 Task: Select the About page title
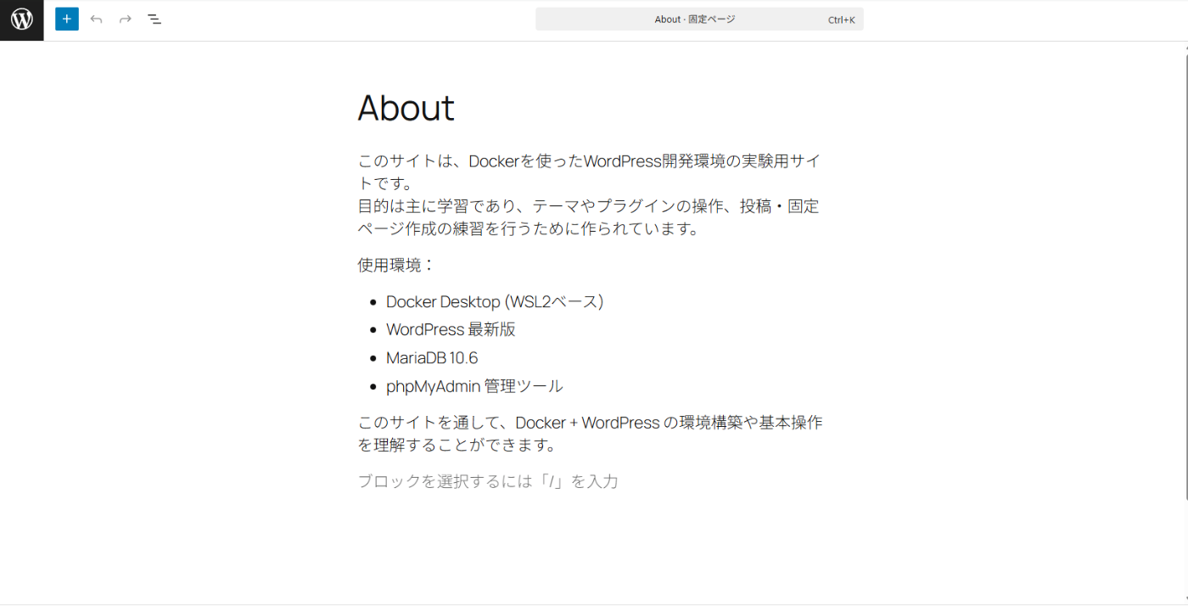tap(406, 108)
